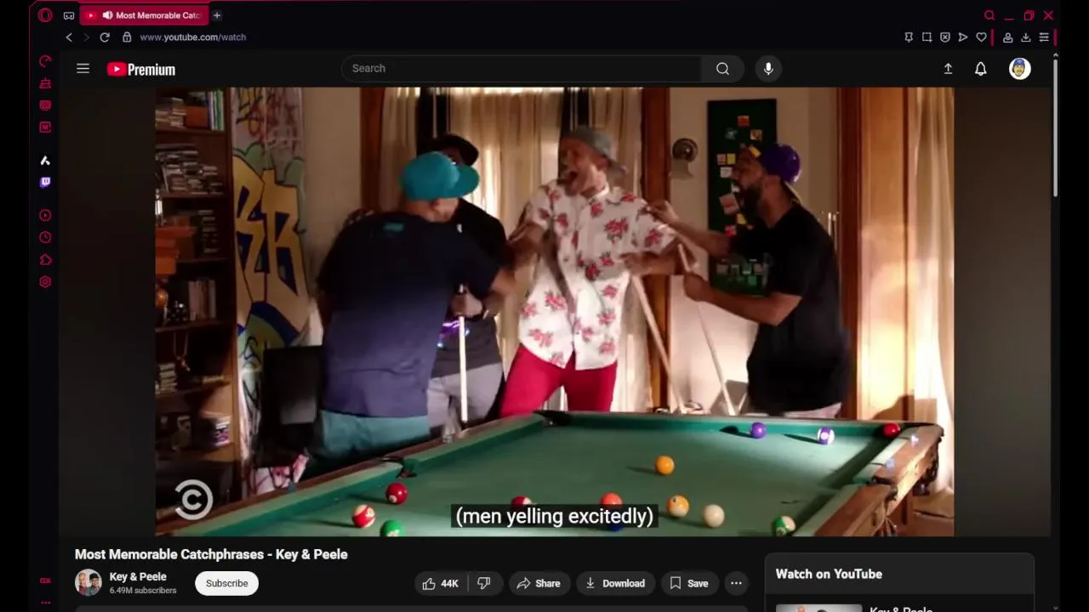Open the Easy Setup sliders icon
The width and height of the screenshot is (1089, 612).
1044,37
